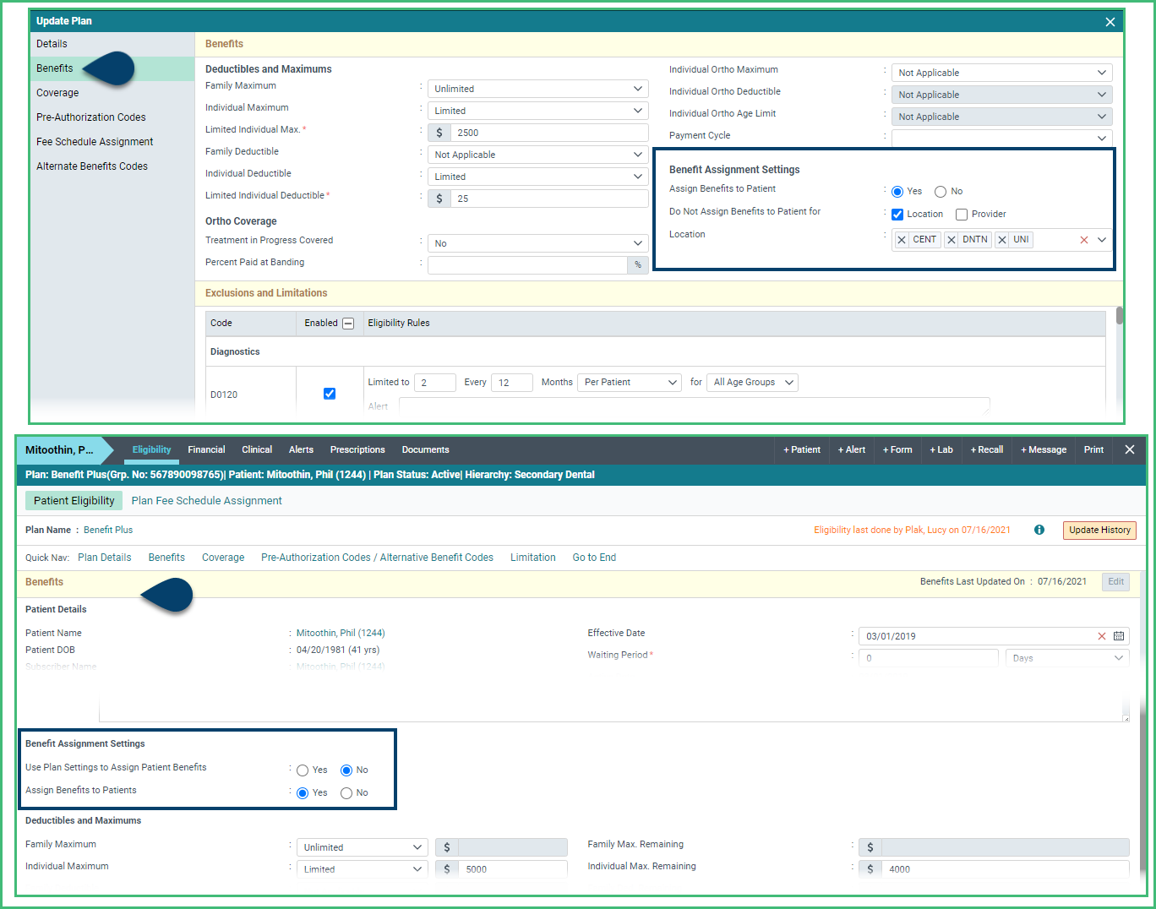Close the patient eligibility panel

1130,449
